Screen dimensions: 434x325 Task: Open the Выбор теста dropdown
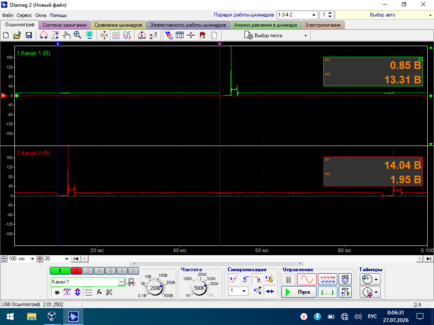click(276, 36)
